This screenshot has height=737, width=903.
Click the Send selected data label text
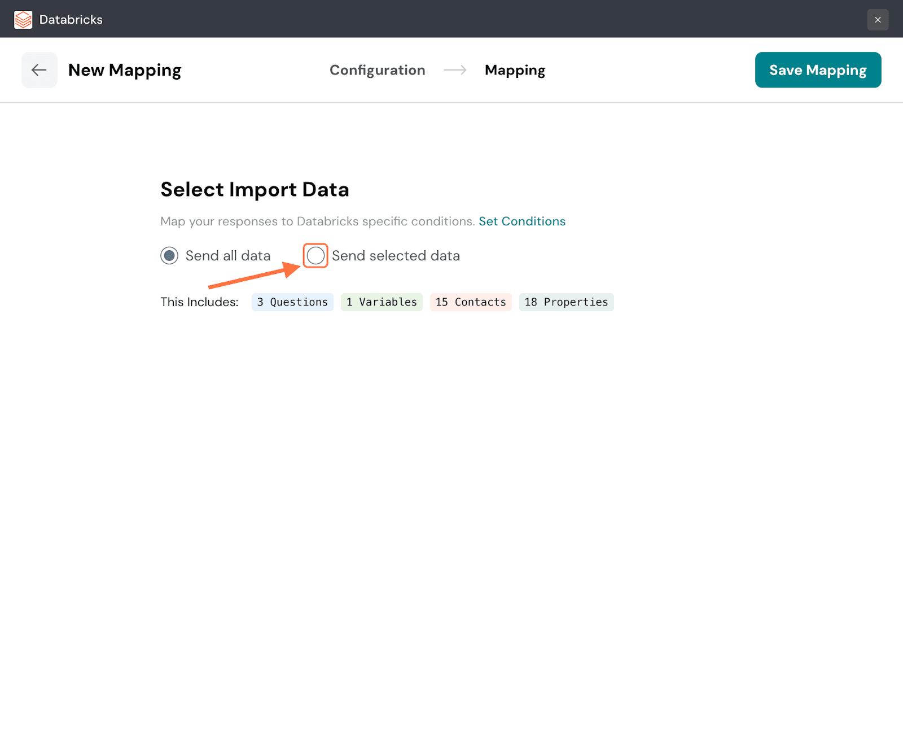coord(395,256)
